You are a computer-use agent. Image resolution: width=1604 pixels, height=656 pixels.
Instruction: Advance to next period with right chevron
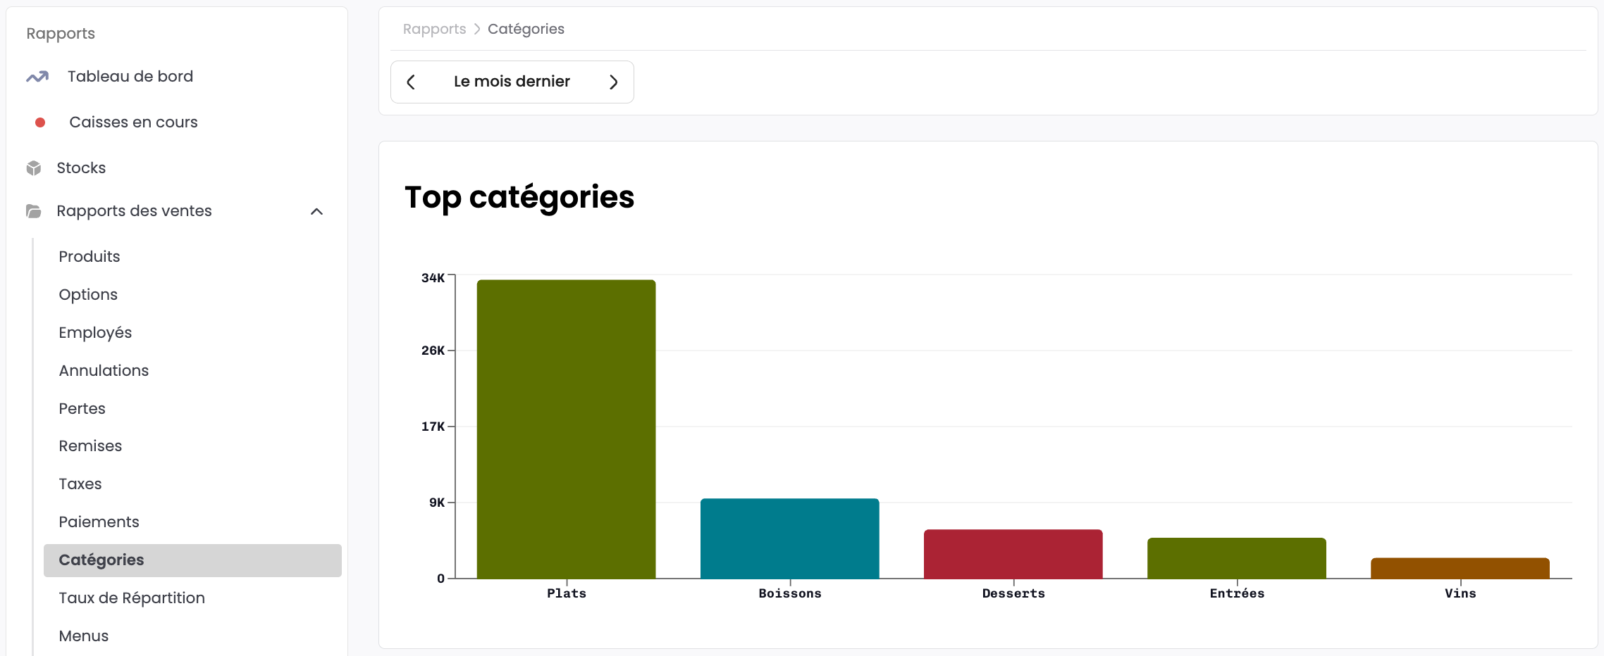coord(613,82)
